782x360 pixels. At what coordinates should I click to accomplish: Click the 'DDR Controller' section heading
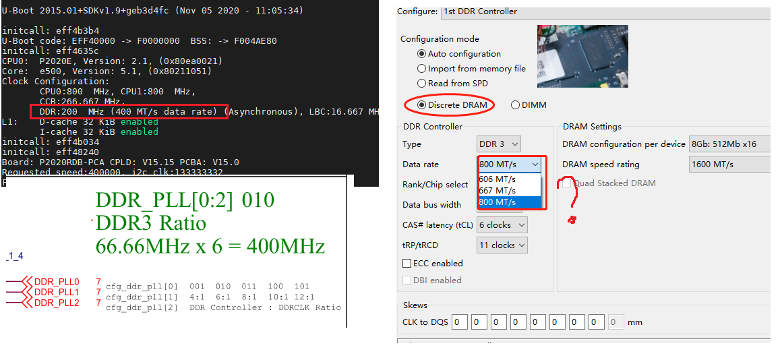click(432, 127)
